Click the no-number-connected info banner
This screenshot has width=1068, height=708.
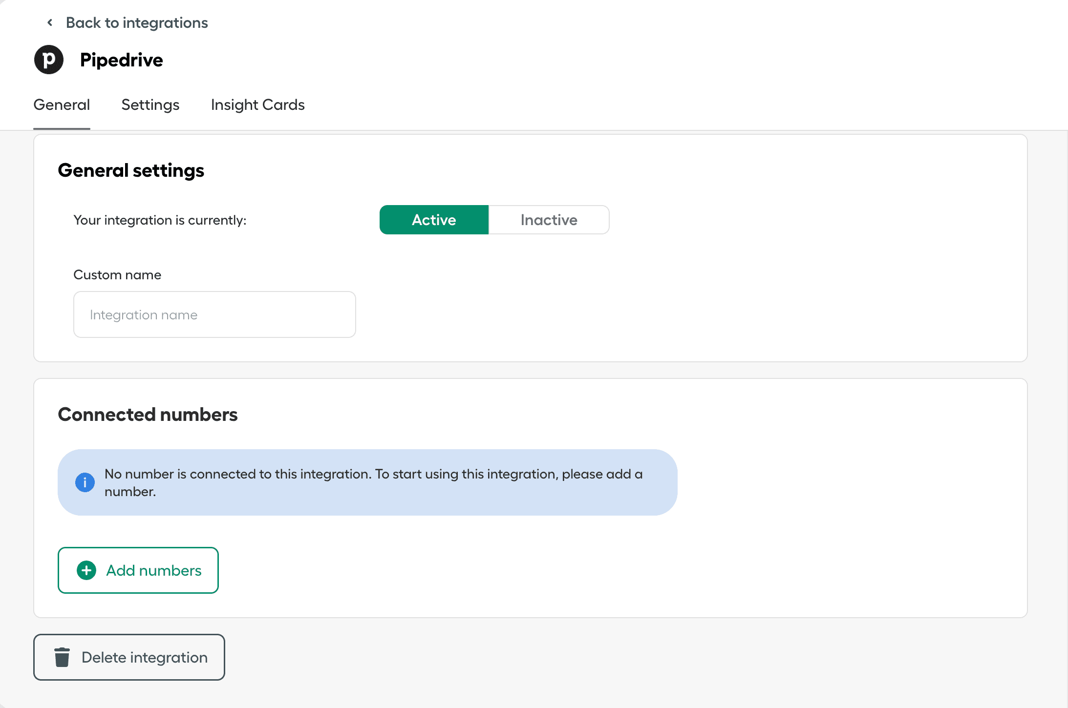(x=367, y=482)
